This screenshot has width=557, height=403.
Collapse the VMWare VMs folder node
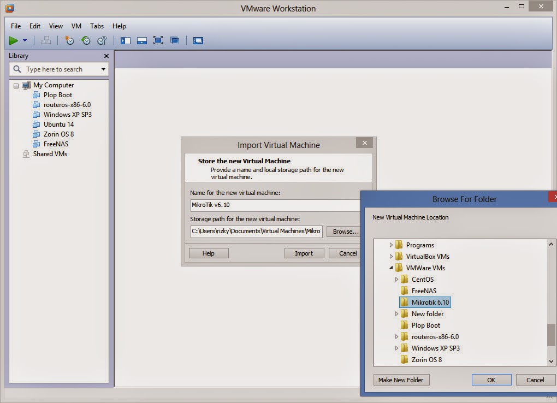[391, 268]
